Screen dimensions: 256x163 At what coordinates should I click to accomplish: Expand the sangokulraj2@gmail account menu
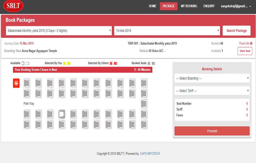point(236,6)
